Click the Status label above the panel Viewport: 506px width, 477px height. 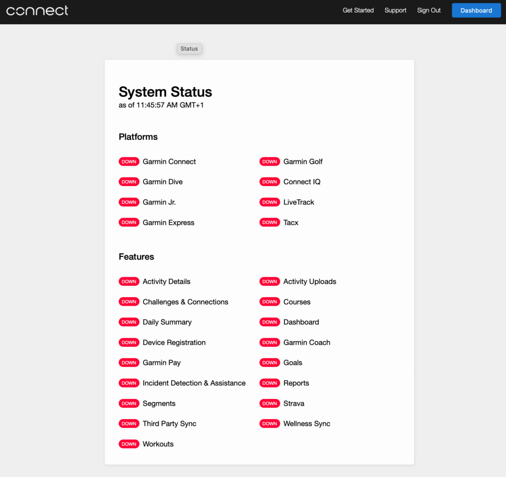(x=189, y=48)
